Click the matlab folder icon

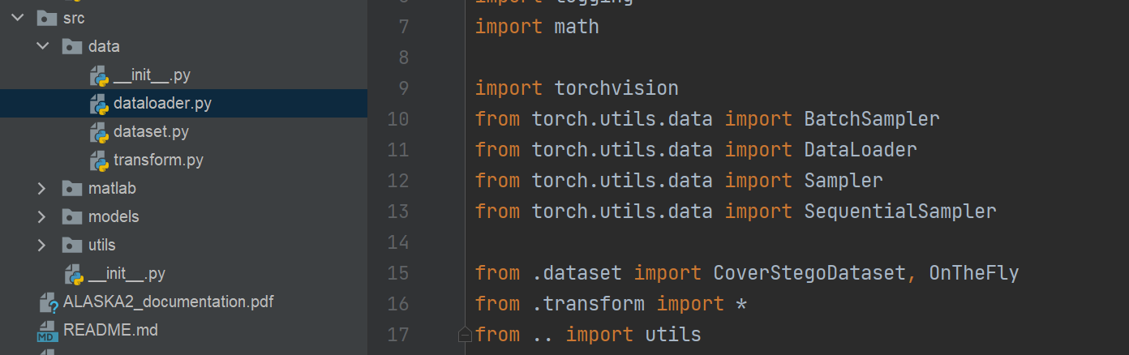pos(72,189)
